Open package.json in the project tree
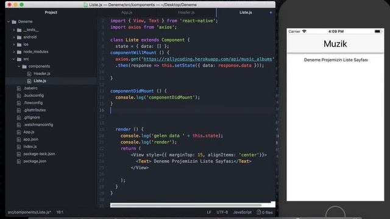The width and height of the screenshot is (390, 219). coord(35,161)
